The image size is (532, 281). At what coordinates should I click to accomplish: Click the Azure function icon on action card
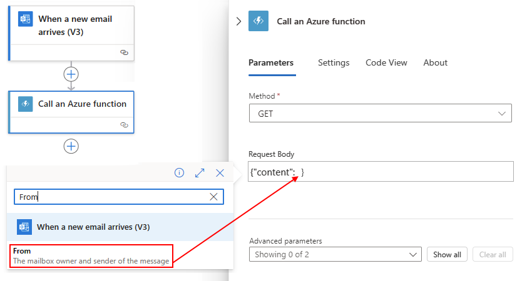click(x=25, y=104)
